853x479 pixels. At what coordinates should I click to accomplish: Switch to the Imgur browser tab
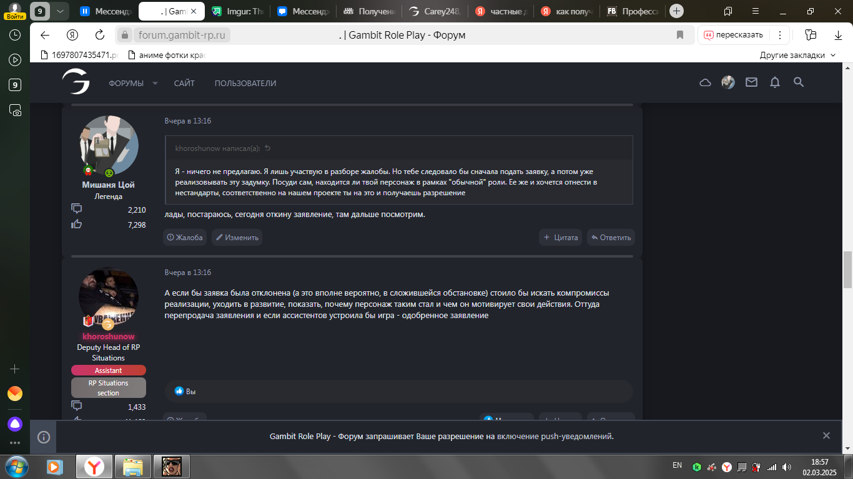(238, 11)
